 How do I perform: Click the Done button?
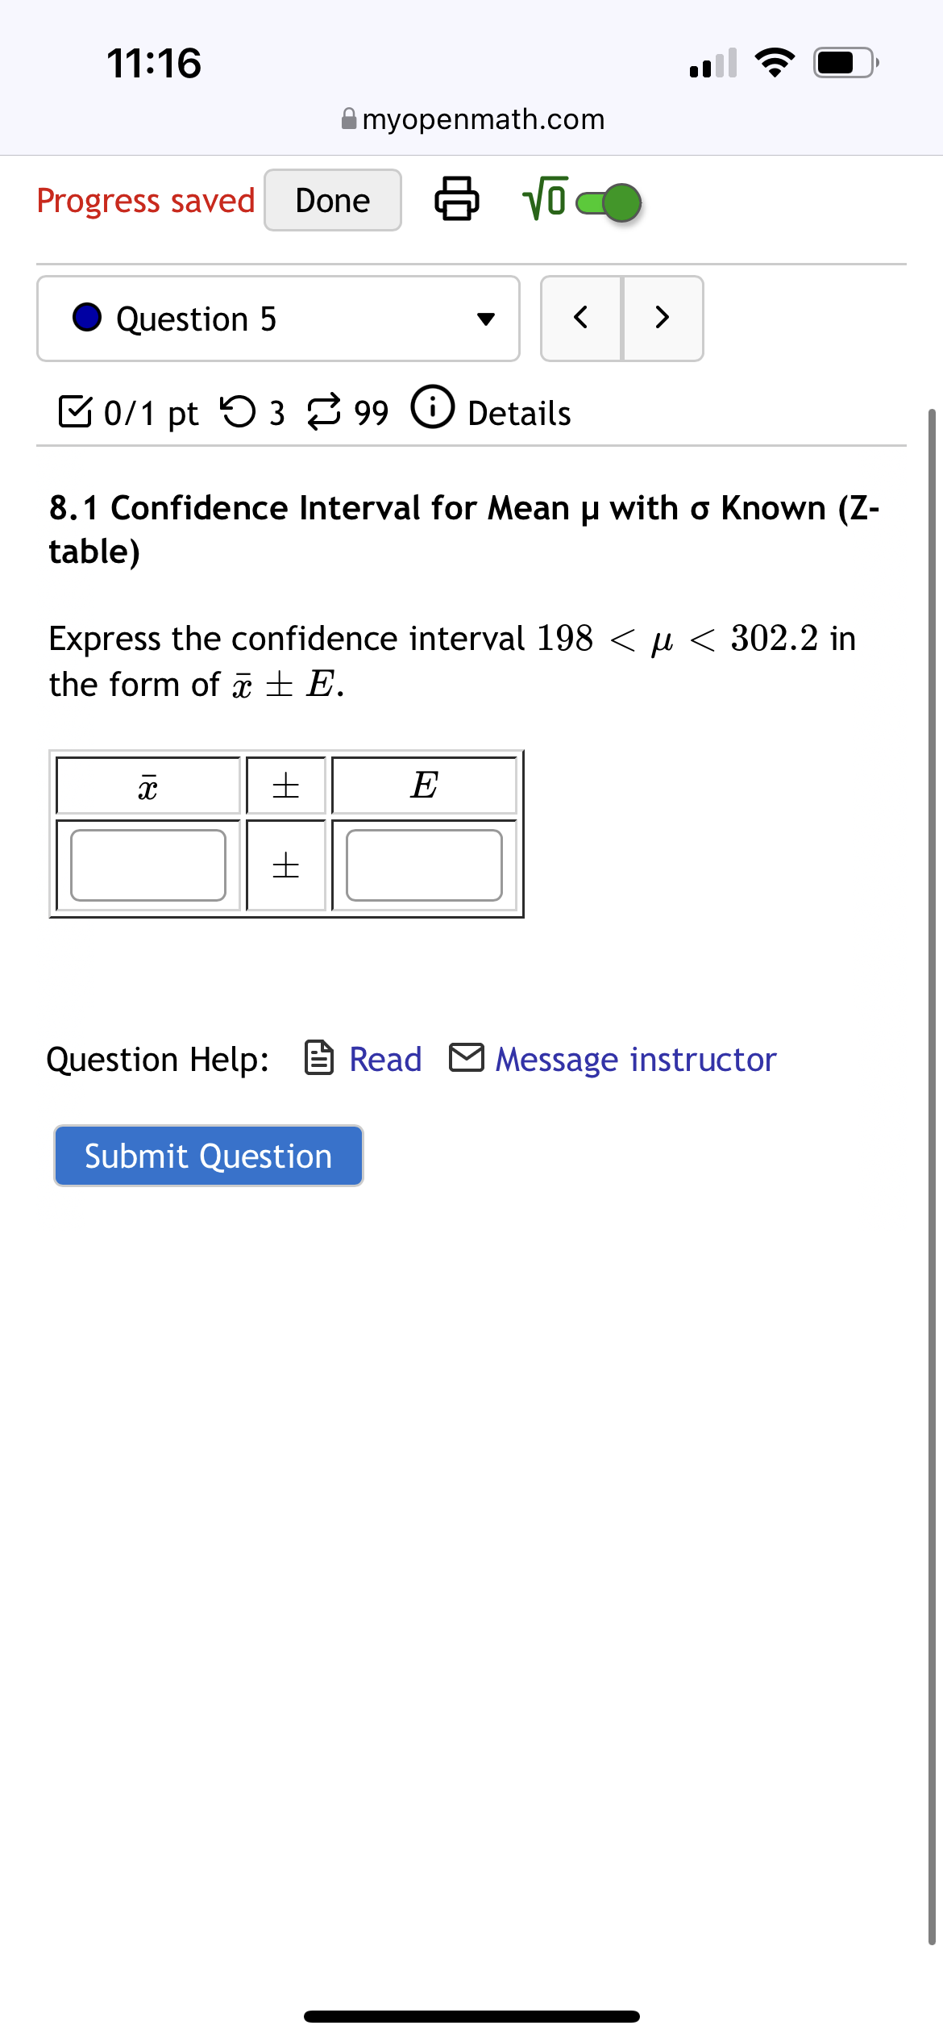click(331, 200)
